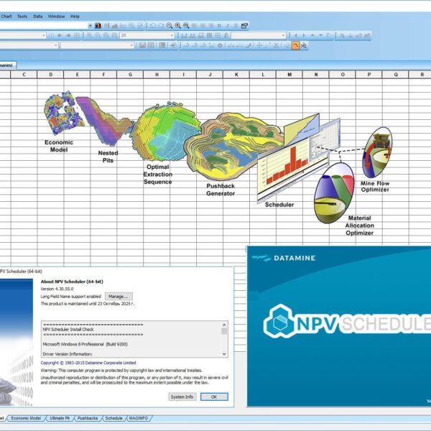431x431 pixels.
Task: Select column H header
Action: [157, 75]
